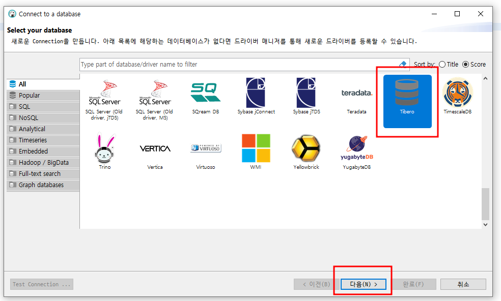The height and width of the screenshot is (301, 501).
Task: Minimize the Connect to a database window
Action: [x=434, y=14]
